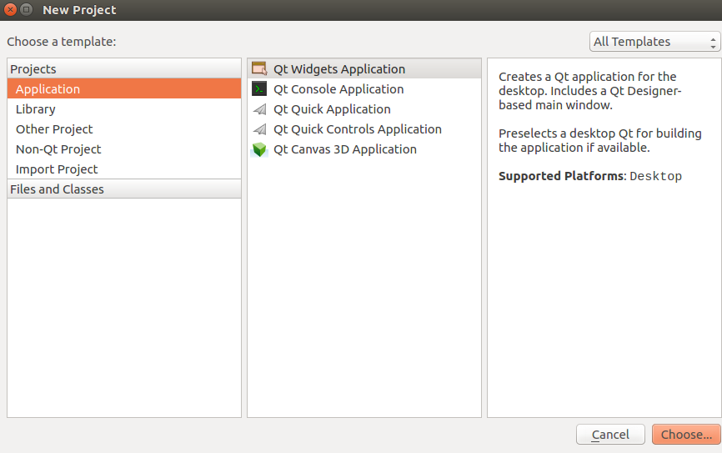Select the Library project category

tap(36, 109)
